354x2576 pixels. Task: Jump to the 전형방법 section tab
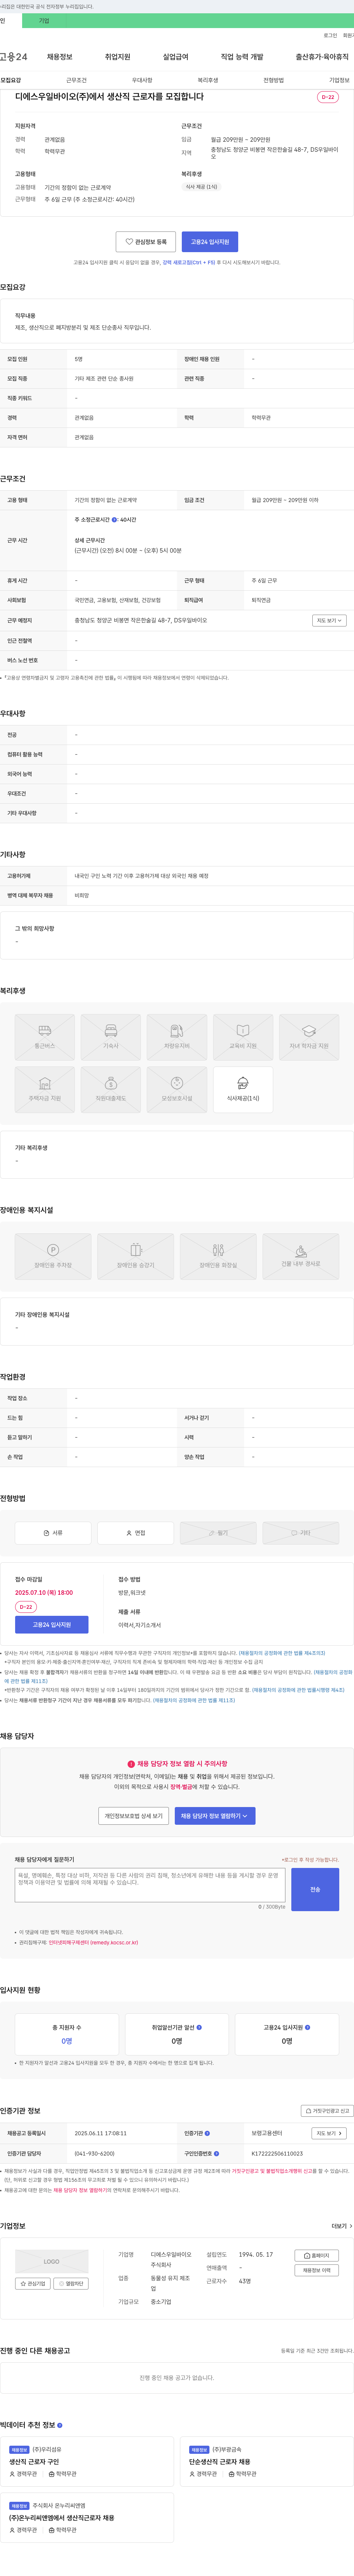tap(274, 80)
